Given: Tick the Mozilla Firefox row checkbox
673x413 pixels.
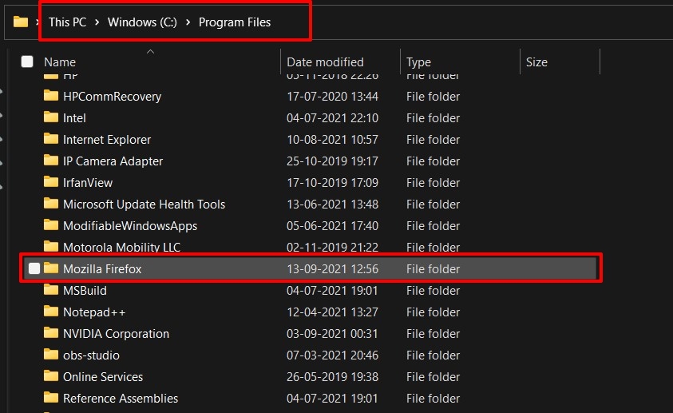Looking at the screenshot, I should (34, 269).
